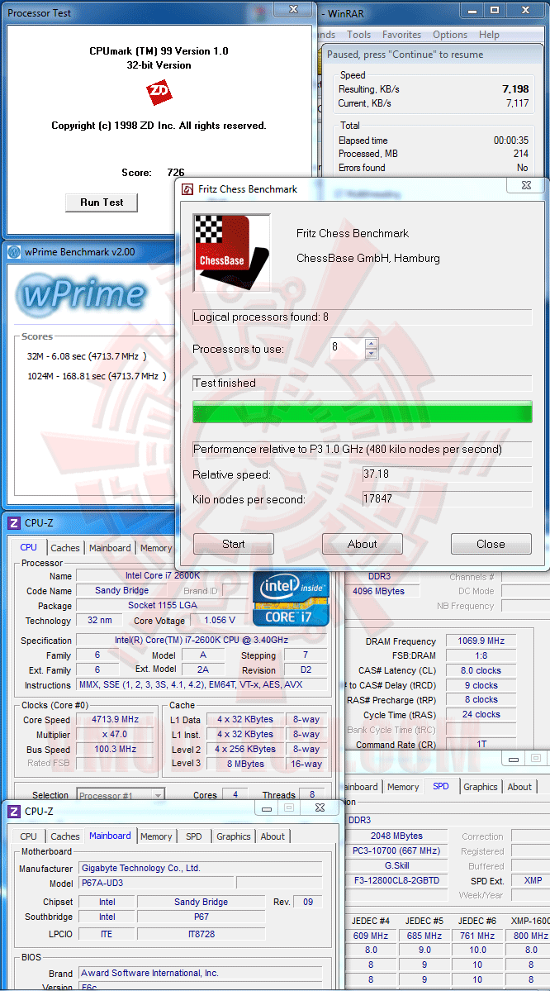Maximize the WinRAR window
Screen dimensions: 550x991
(x=495, y=9)
